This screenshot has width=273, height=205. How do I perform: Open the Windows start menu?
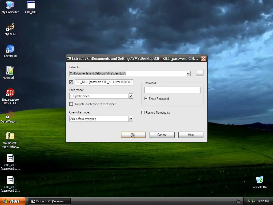(x=13, y=201)
